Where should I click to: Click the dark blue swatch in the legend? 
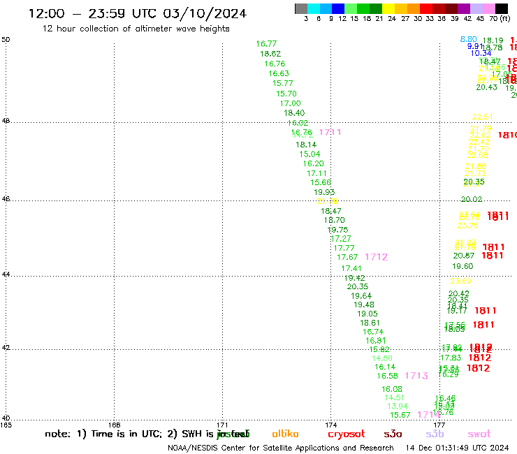tap(338, 8)
